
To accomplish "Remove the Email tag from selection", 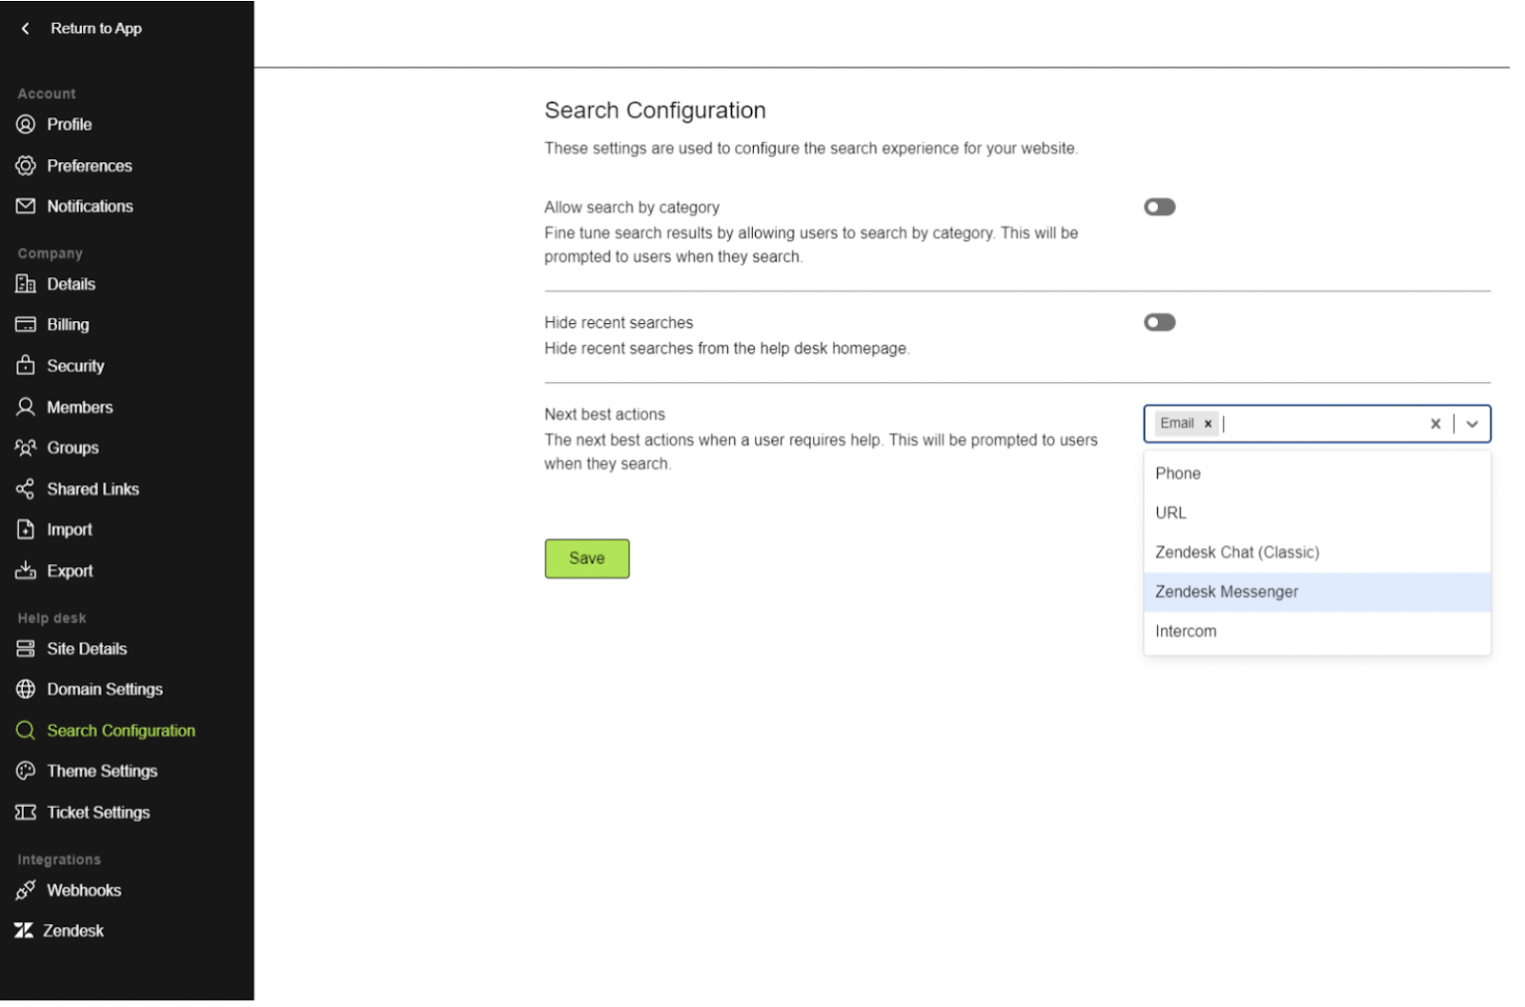I will coord(1210,425).
